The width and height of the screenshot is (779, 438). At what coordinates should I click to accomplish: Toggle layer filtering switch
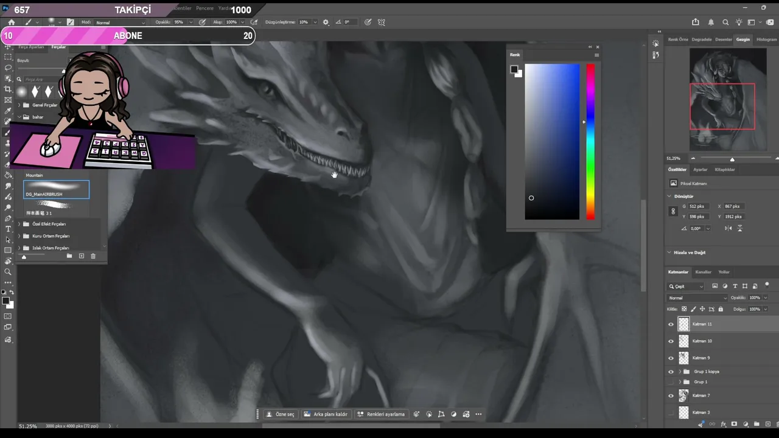tap(767, 285)
